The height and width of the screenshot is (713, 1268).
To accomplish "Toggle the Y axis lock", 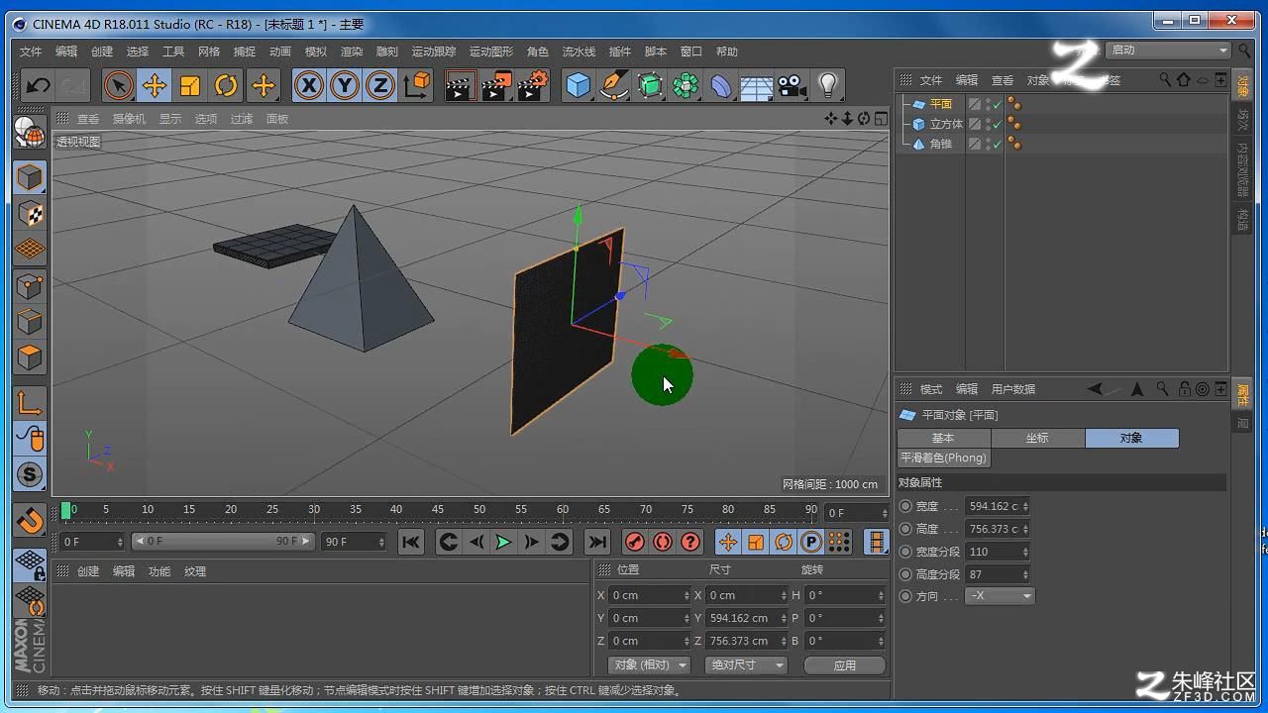I will click(345, 86).
